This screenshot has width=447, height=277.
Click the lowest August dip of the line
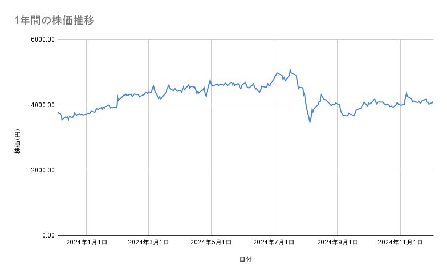(310, 122)
